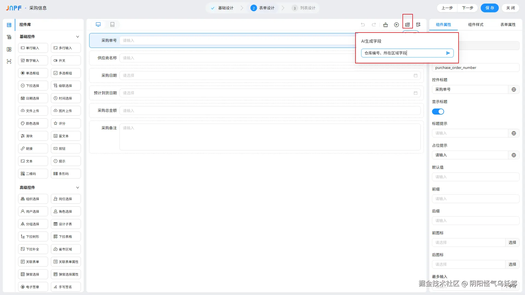Open the outline tree sidebar icon
Viewport: 525px width, 295px height.
click(x=9, y=37)
